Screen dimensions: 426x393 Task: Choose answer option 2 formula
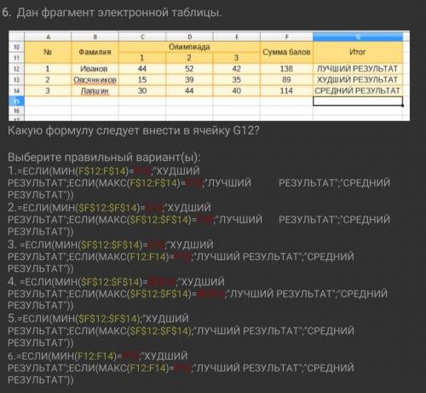click(x=199, y=220)
